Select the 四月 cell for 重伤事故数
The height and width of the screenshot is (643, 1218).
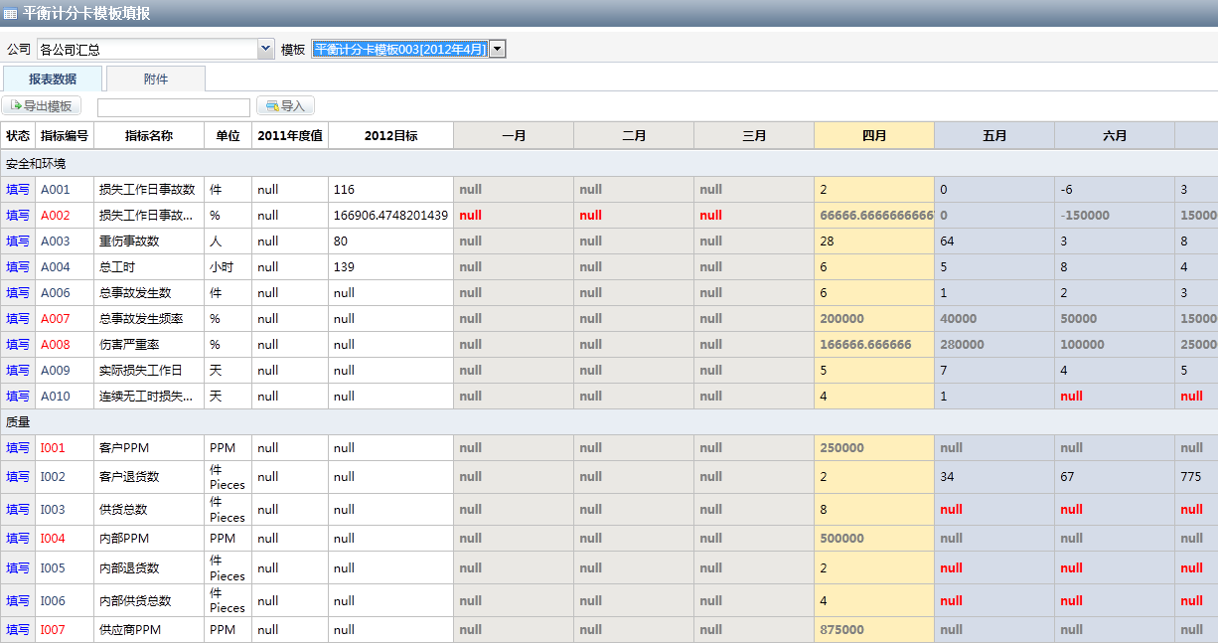click(x=874, y=241)
